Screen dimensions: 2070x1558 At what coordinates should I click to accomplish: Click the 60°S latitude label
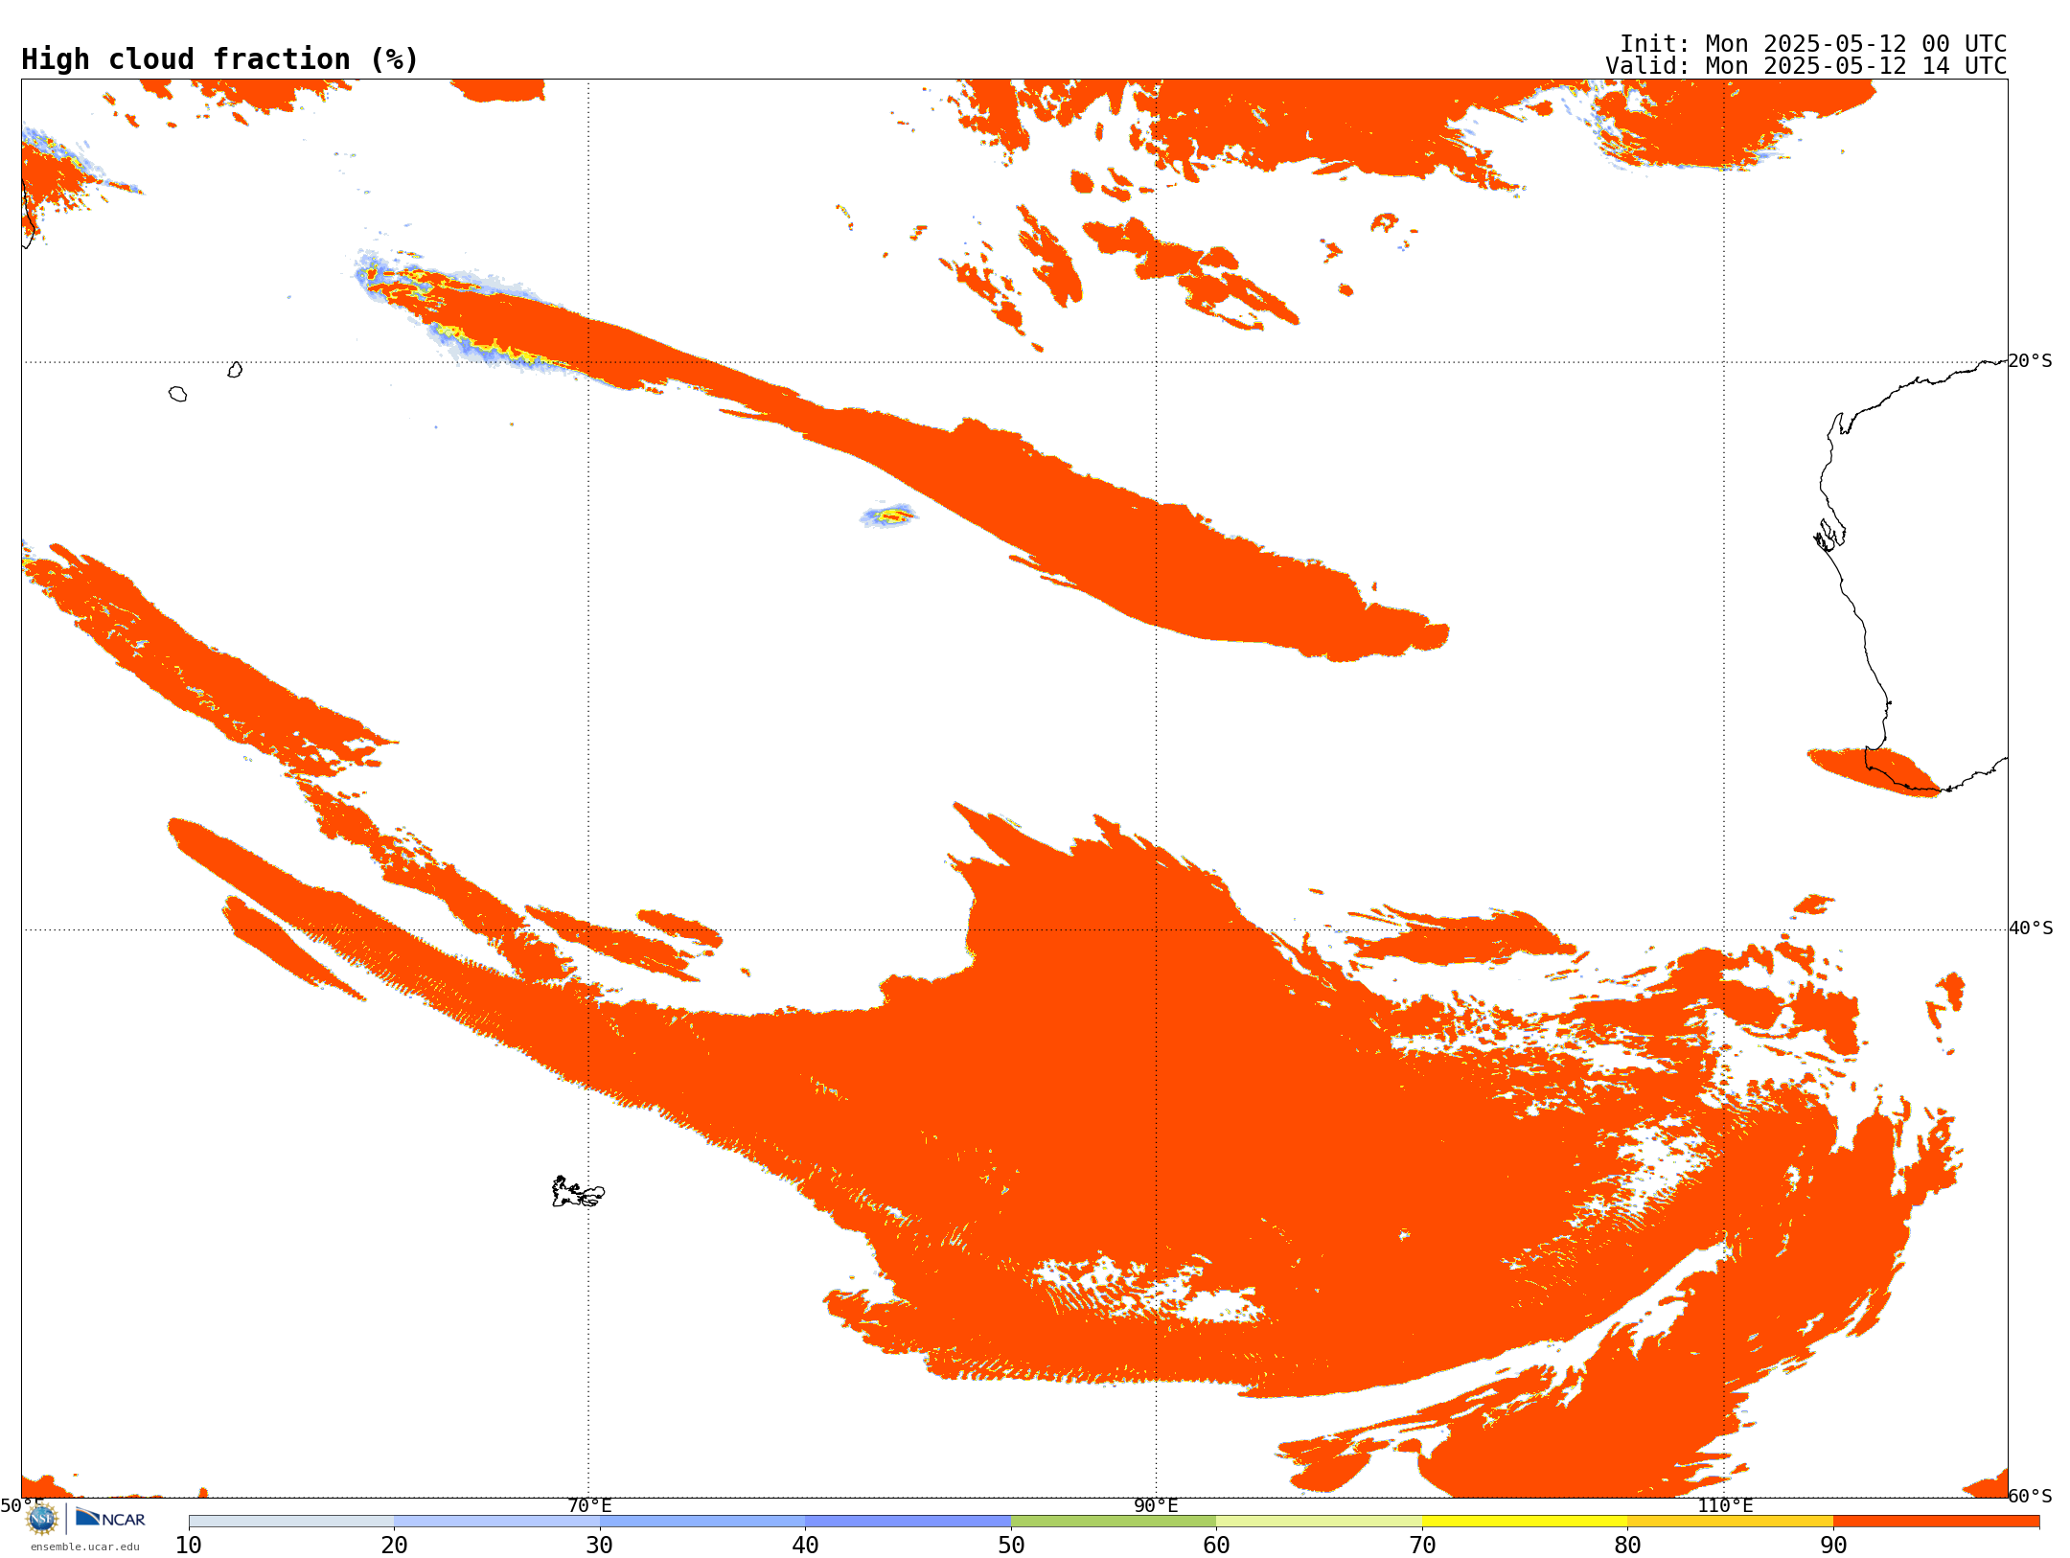(2031, 1496)
